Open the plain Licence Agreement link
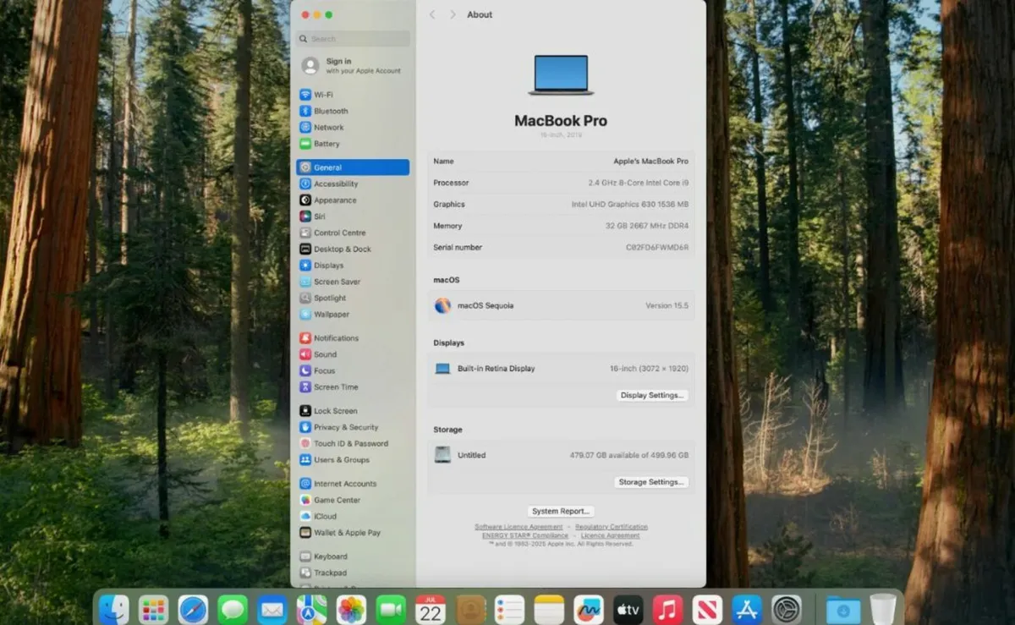This screenshot has height=625, width=1015. (610, 535)
